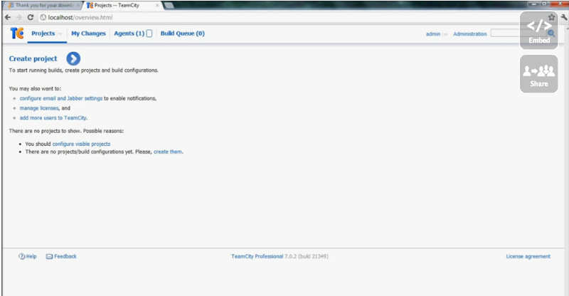The height and width of the screenshot is (296, 569).
Task: Open the manage licenses link
Action: 39,108
